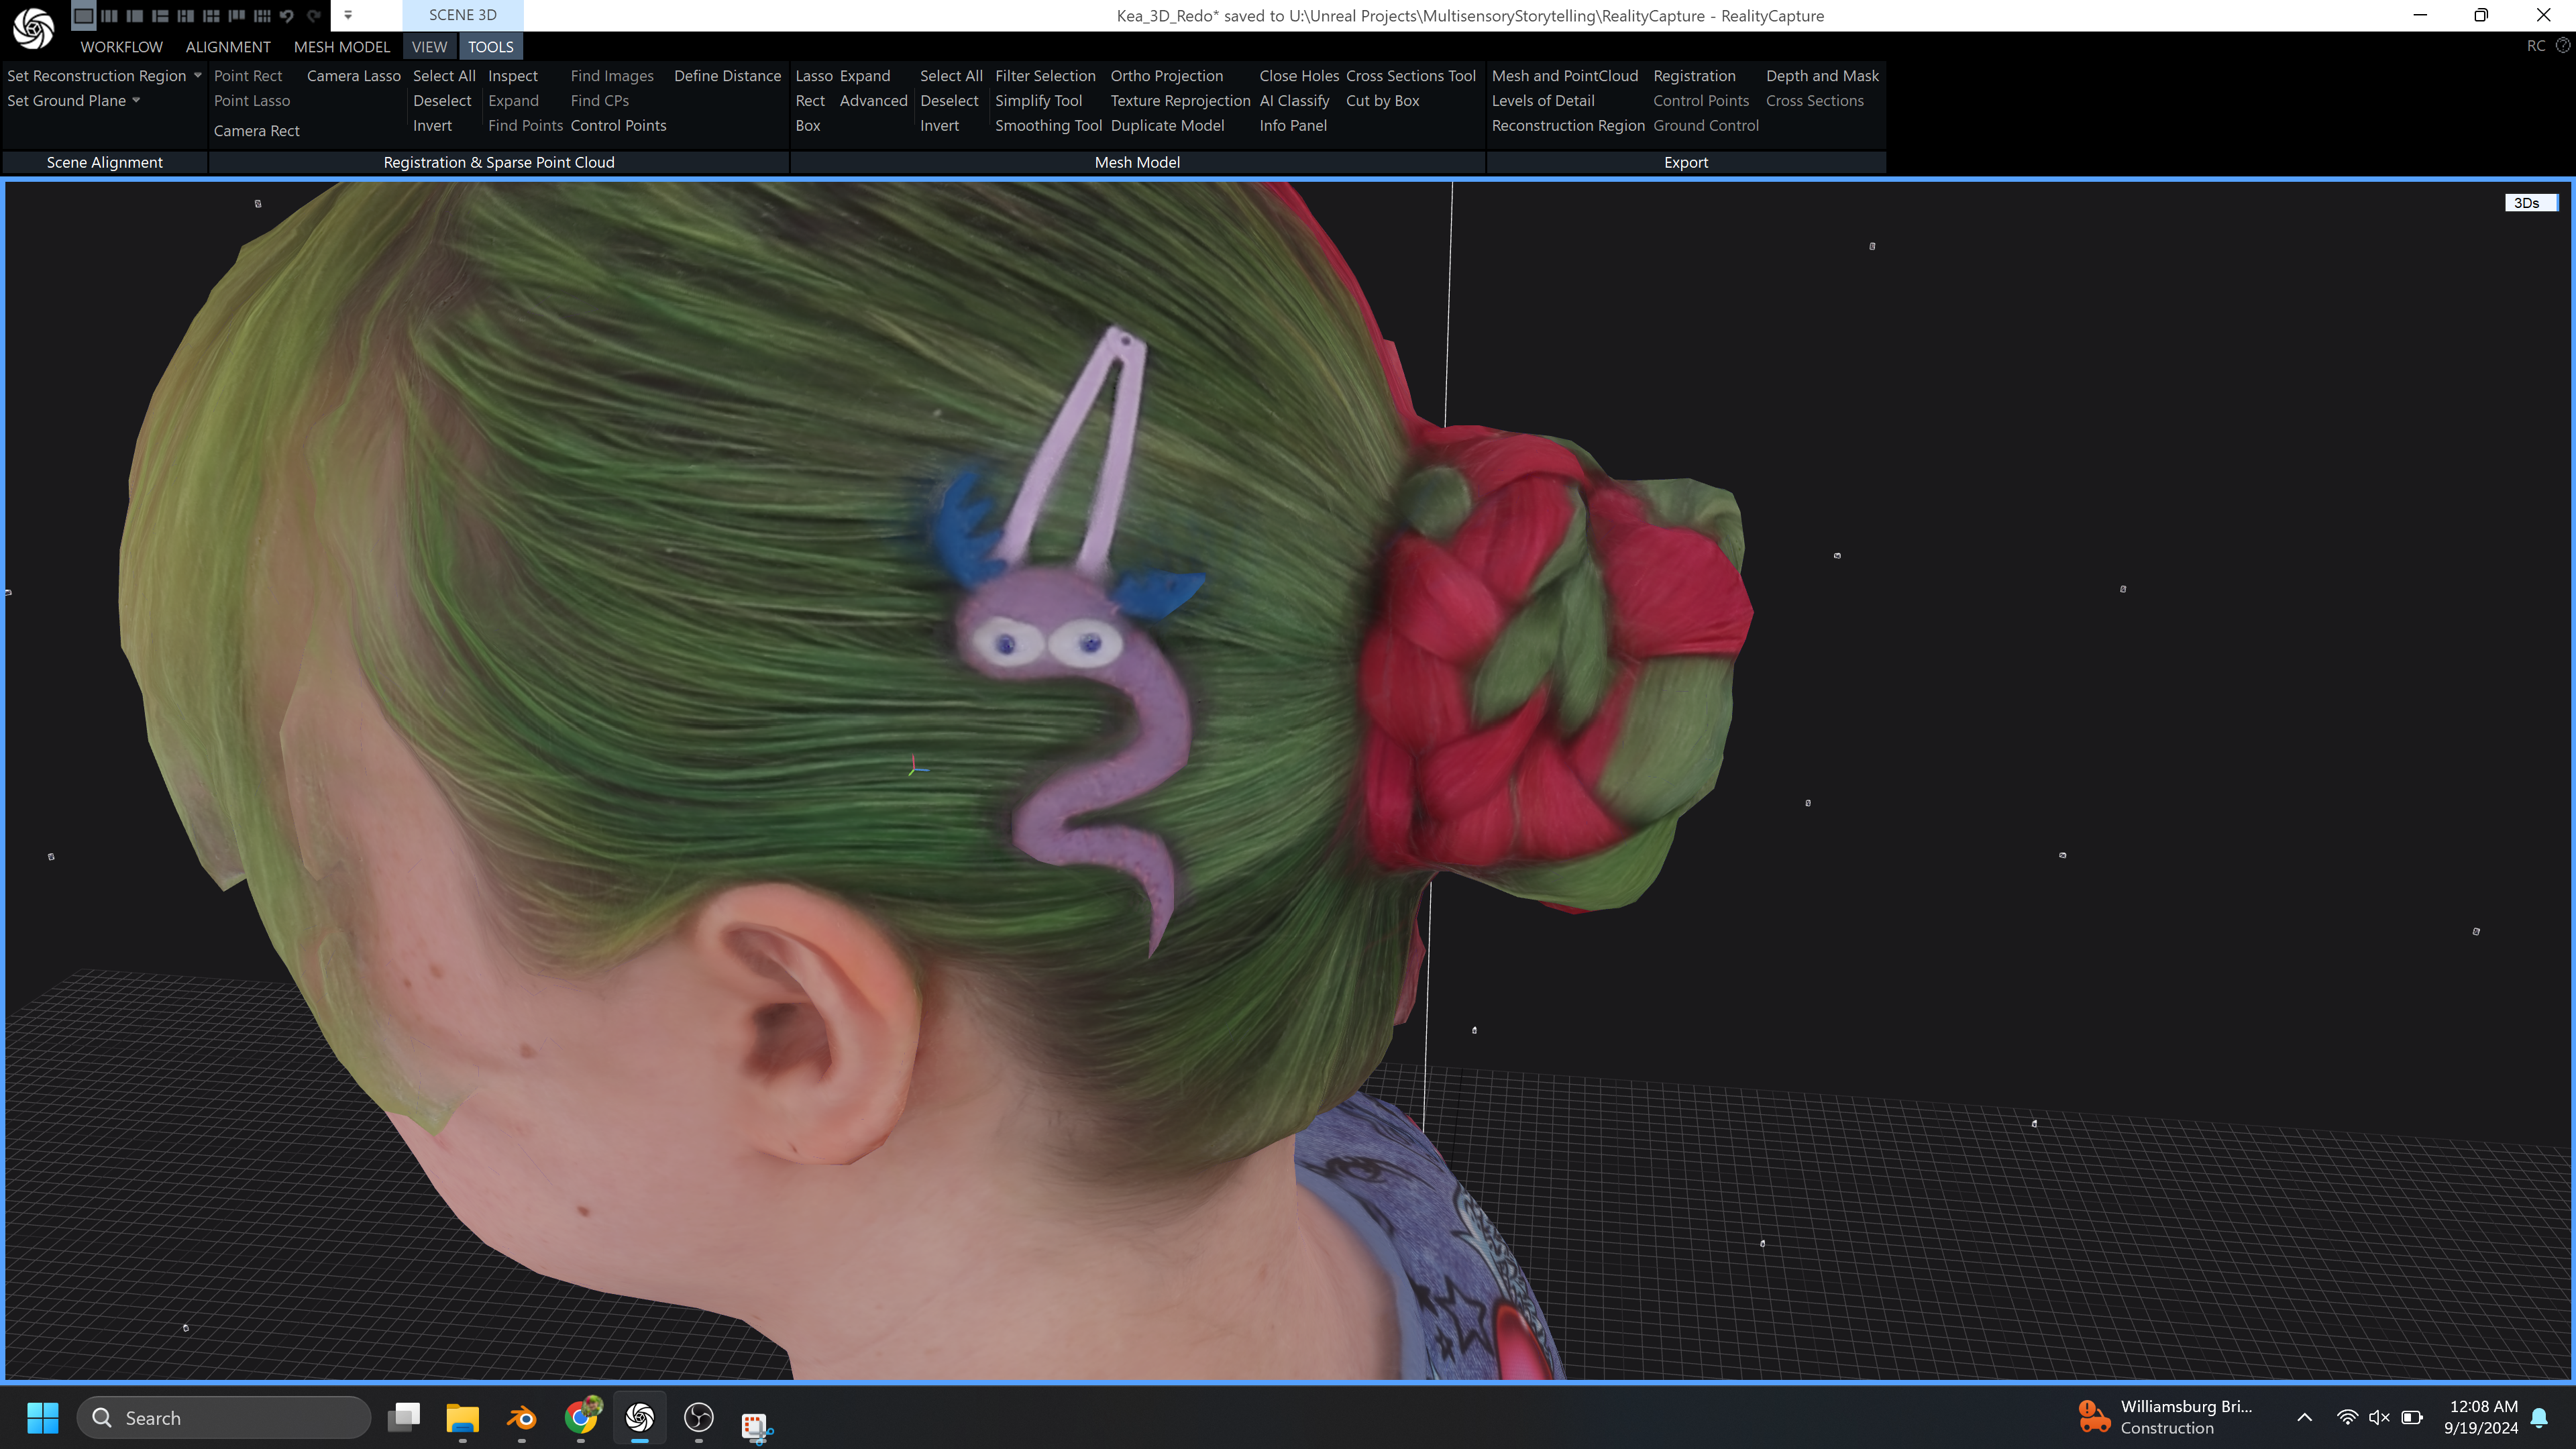Open the help icon next to RC
The height and width of the screenshot is (1449, 2576).
[2563, 45]
